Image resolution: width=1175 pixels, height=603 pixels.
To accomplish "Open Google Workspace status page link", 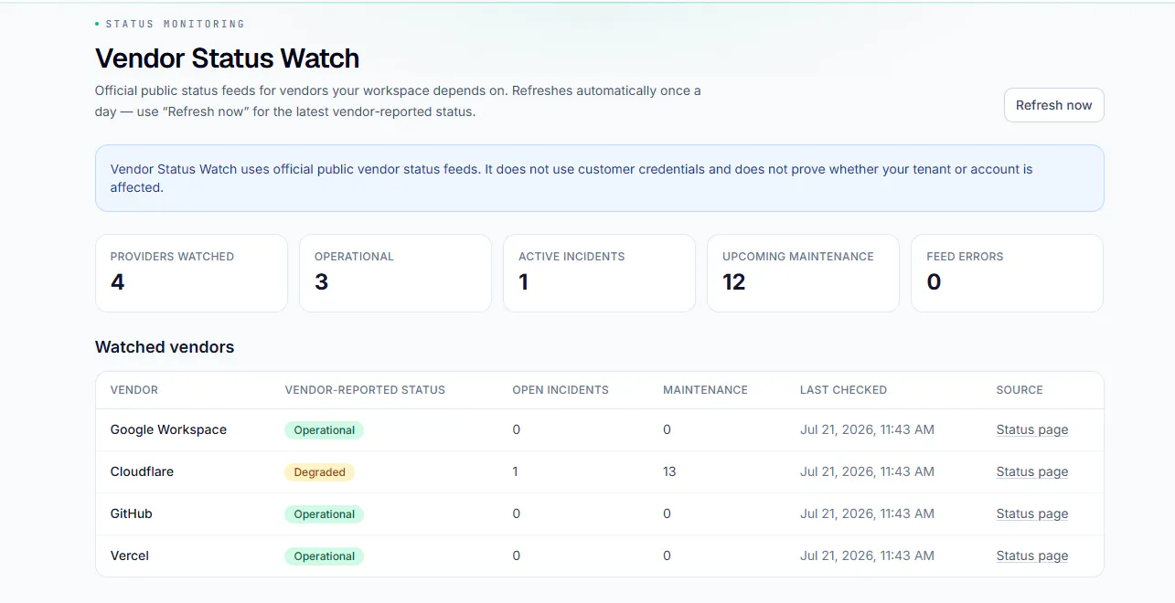I will [x=1031, y=429].
